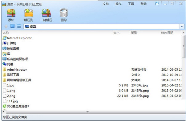Open the 文件 menu
This screenshot has width=186, height=121.
coord(106,4)
